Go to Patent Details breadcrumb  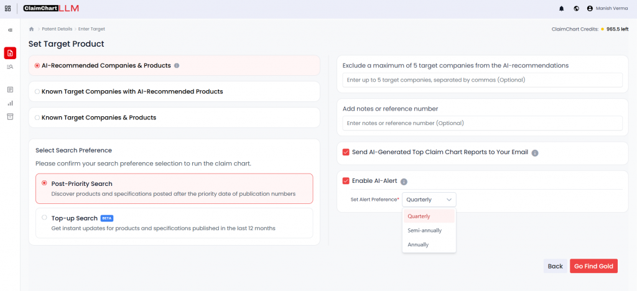(56, 29)
